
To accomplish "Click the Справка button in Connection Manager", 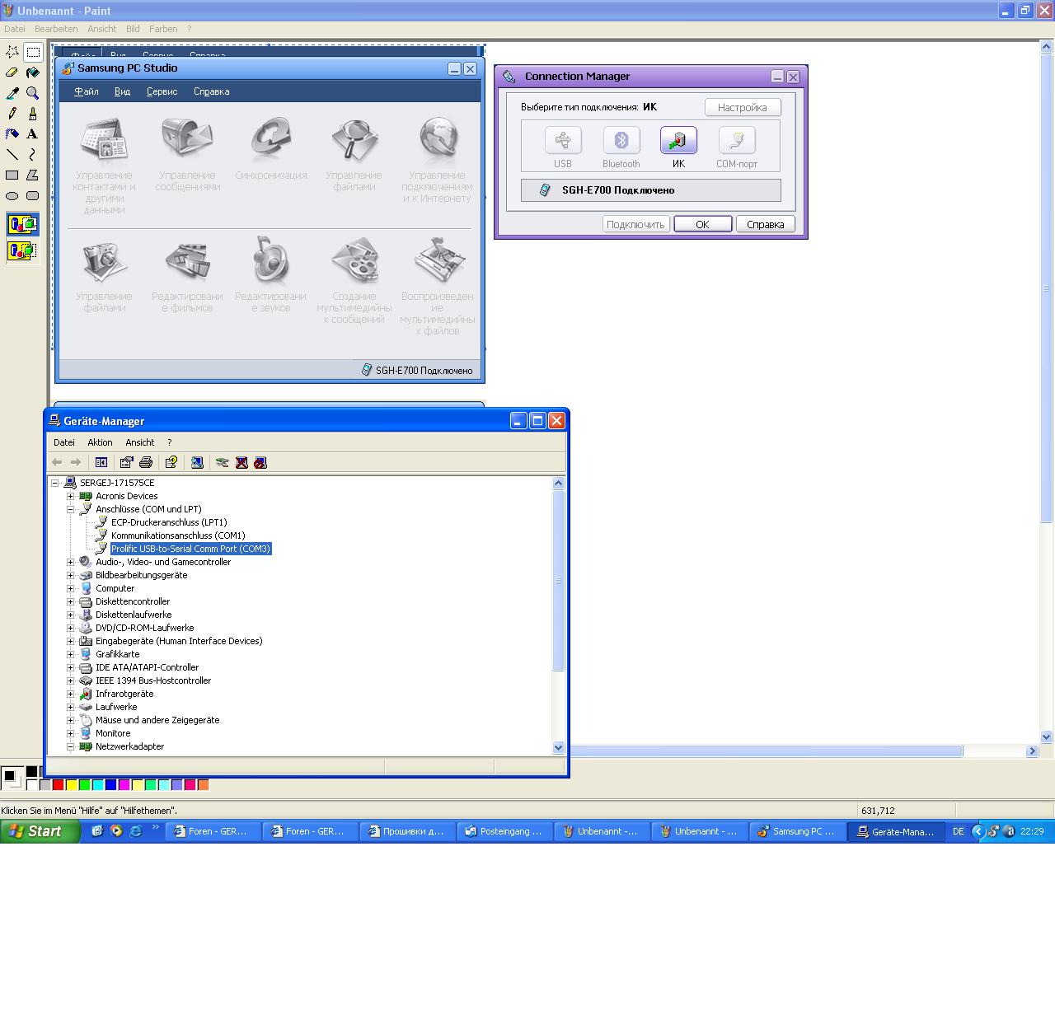I will pyautogui.click(x=765, y=224).
